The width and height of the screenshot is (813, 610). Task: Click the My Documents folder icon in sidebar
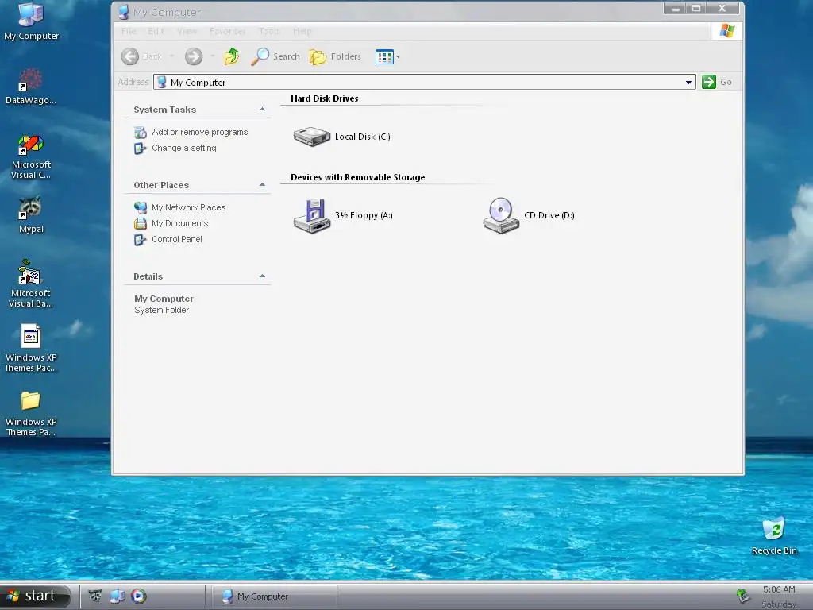point(140,223)
